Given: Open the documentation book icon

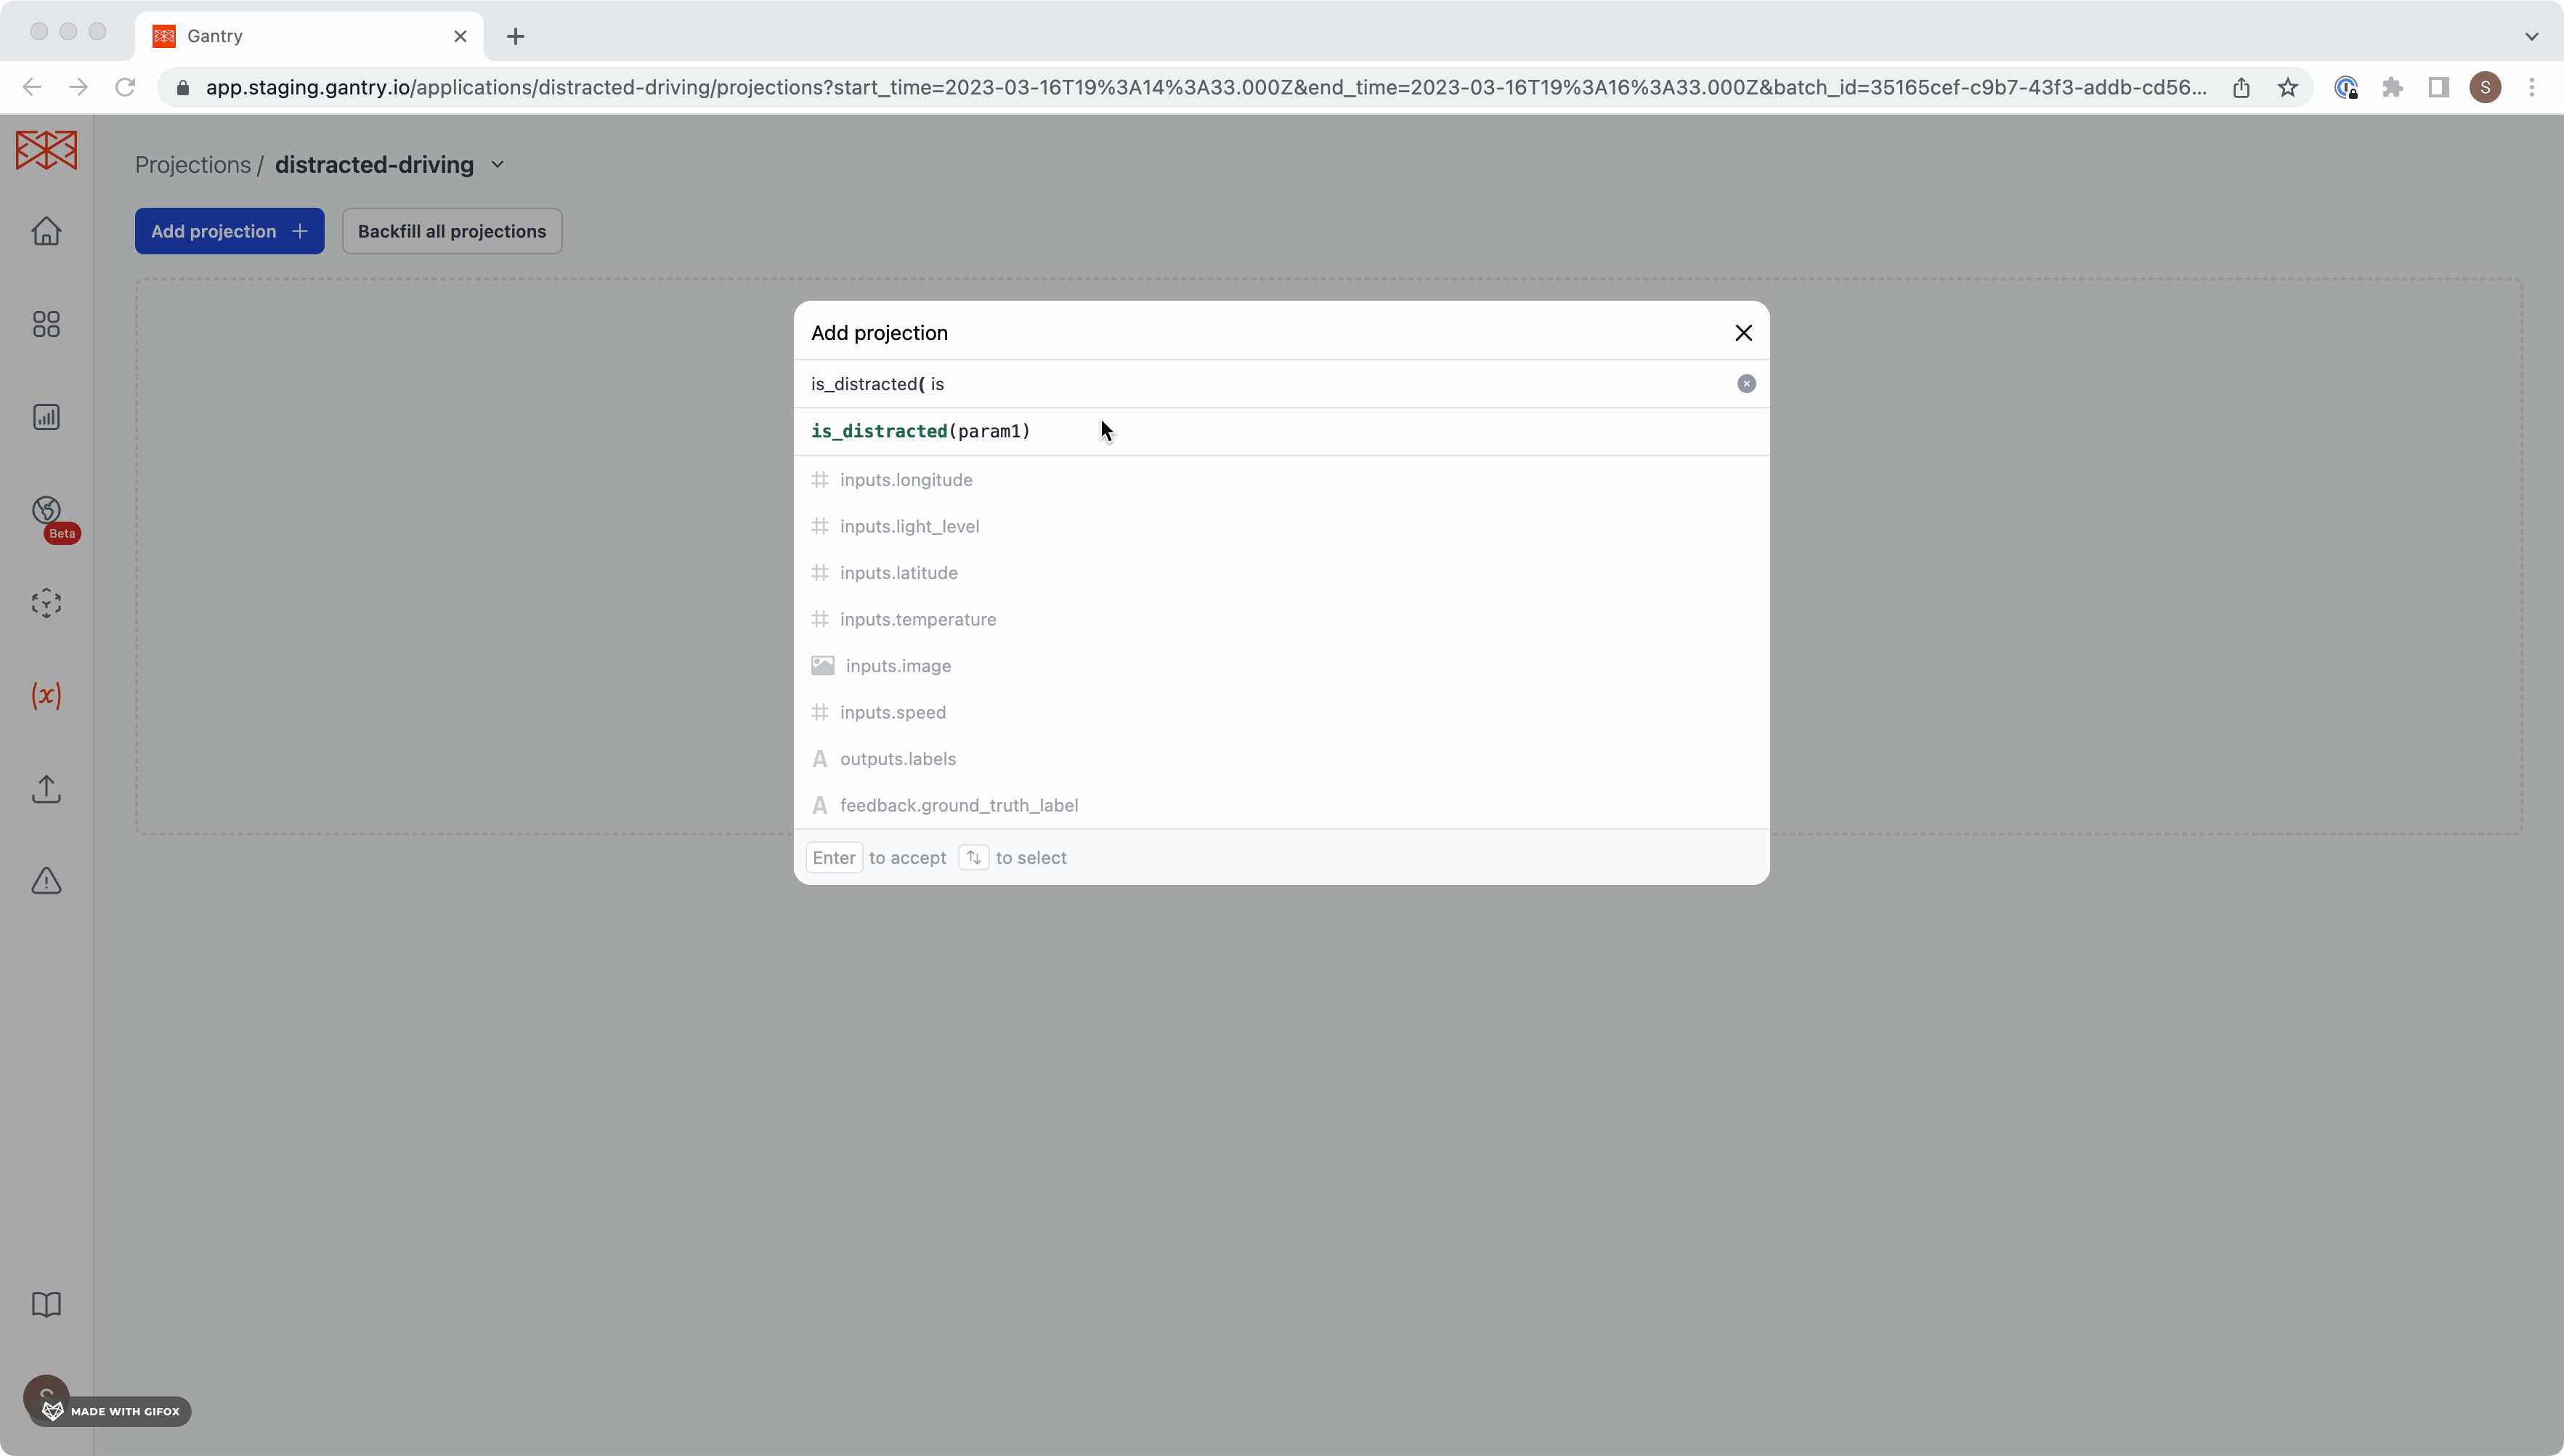Looking at the screenshot, I should coord(46,1304).
